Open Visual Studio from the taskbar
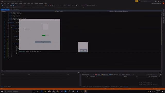 61,91
